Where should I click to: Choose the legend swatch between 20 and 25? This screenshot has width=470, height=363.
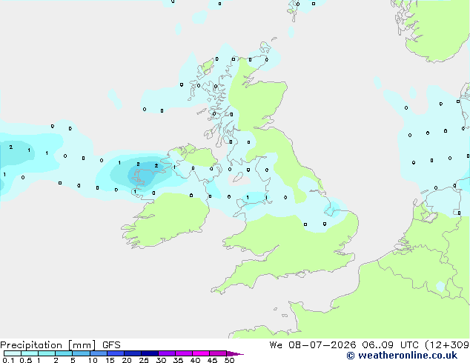(x=132, y=353)
